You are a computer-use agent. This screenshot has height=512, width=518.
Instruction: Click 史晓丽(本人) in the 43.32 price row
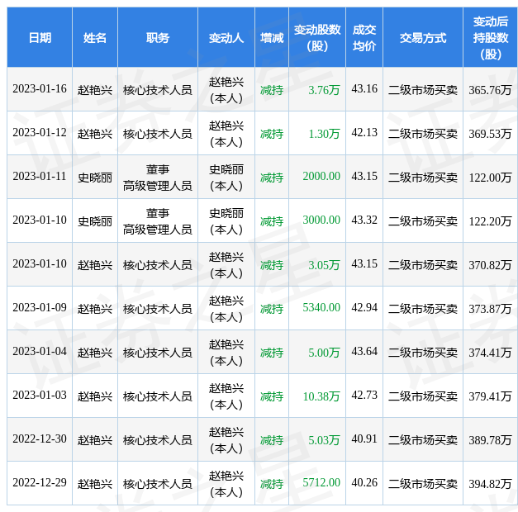click(x=226, y=221)
